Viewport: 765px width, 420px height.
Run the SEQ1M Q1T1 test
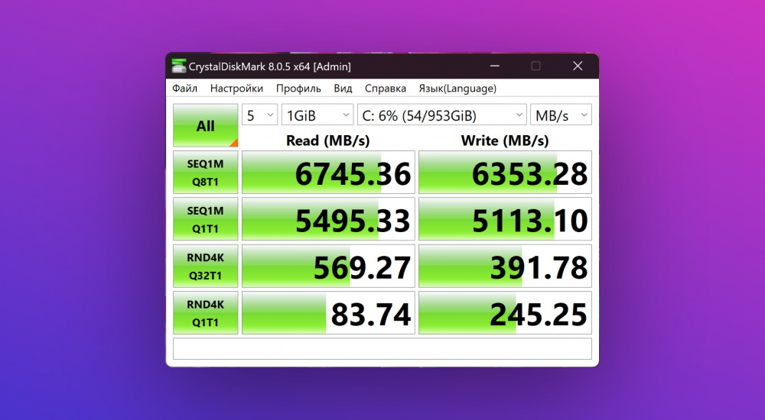[x=205, y=218]
